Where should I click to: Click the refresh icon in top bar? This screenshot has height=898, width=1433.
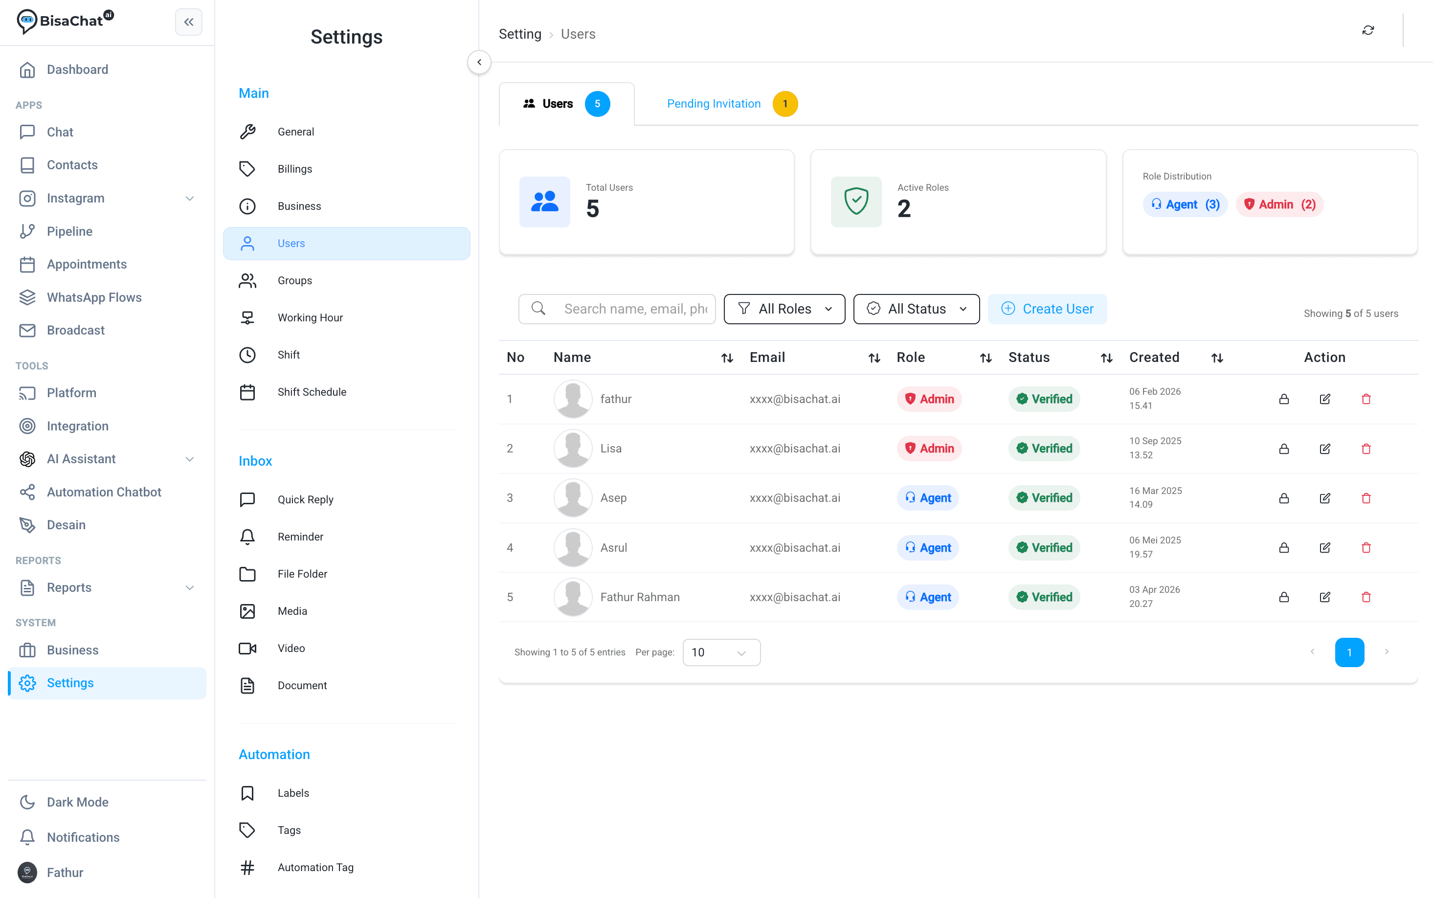1367,30
